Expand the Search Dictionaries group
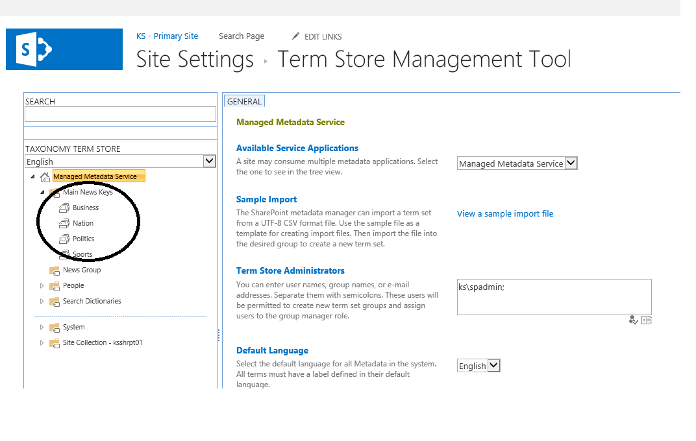696x441 pixels. 42,302
